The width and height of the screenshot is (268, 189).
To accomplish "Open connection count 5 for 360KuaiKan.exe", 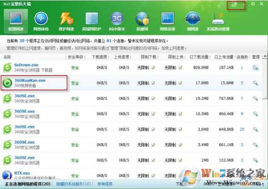I will coord(242,83).
